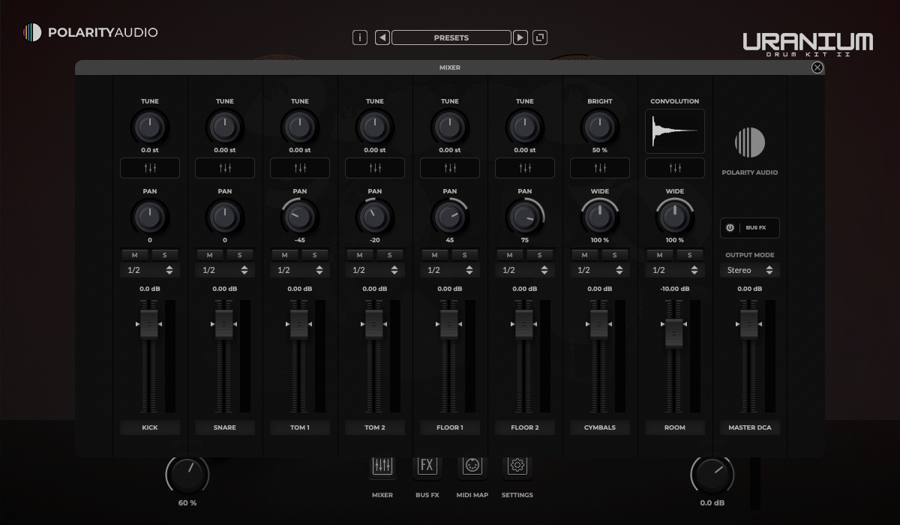Open the Floor 1 channel EQ sliders icon

tap(450, 168)
